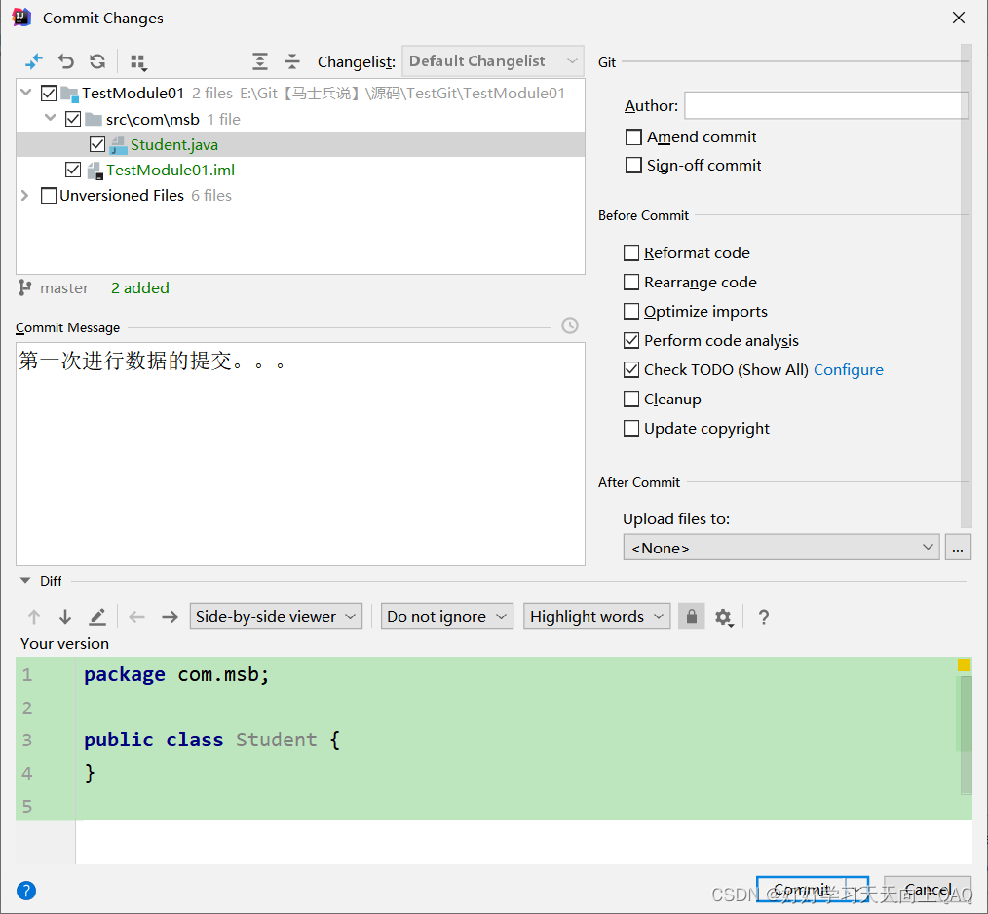Collapse the TestModule01 tree node
988x914 pixels.
coord(26,93)
